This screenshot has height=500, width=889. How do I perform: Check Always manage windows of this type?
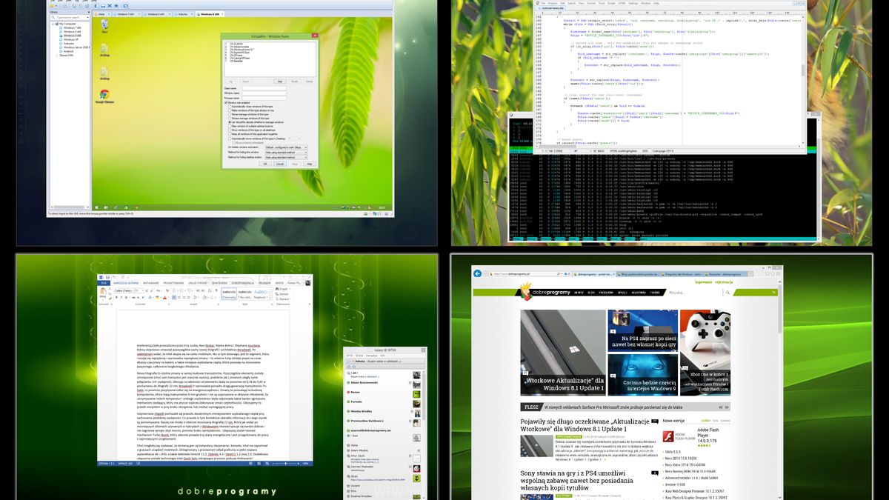click(230, 119)
